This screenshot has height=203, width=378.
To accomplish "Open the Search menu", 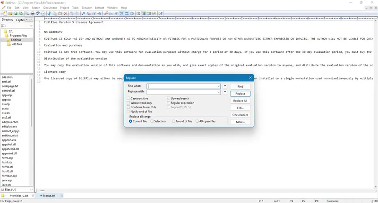I will [x=36, y=8].
